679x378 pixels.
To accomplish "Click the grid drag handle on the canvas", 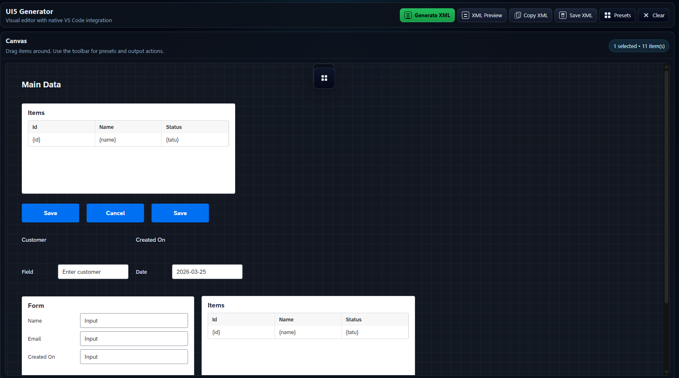I will pyautogui.click(x=324, y=77).
